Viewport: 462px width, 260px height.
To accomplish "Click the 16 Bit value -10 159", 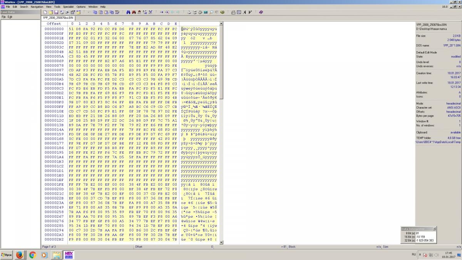I will pyautogui.click(x=420, y=237).
